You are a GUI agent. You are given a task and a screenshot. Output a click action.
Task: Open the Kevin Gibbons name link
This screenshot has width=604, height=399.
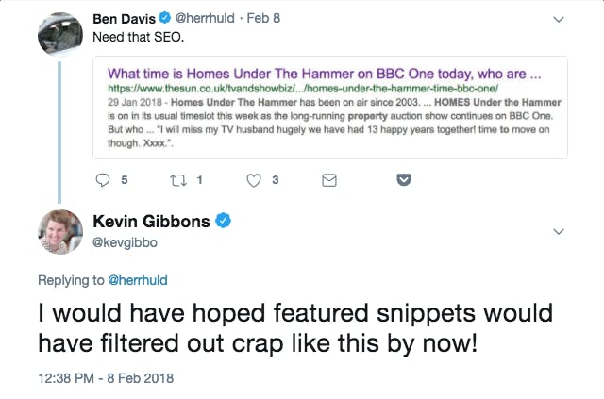(153, 222)
